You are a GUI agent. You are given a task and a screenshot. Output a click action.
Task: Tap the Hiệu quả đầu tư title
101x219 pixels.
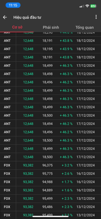pyautogui.click(x=27, y=17)
